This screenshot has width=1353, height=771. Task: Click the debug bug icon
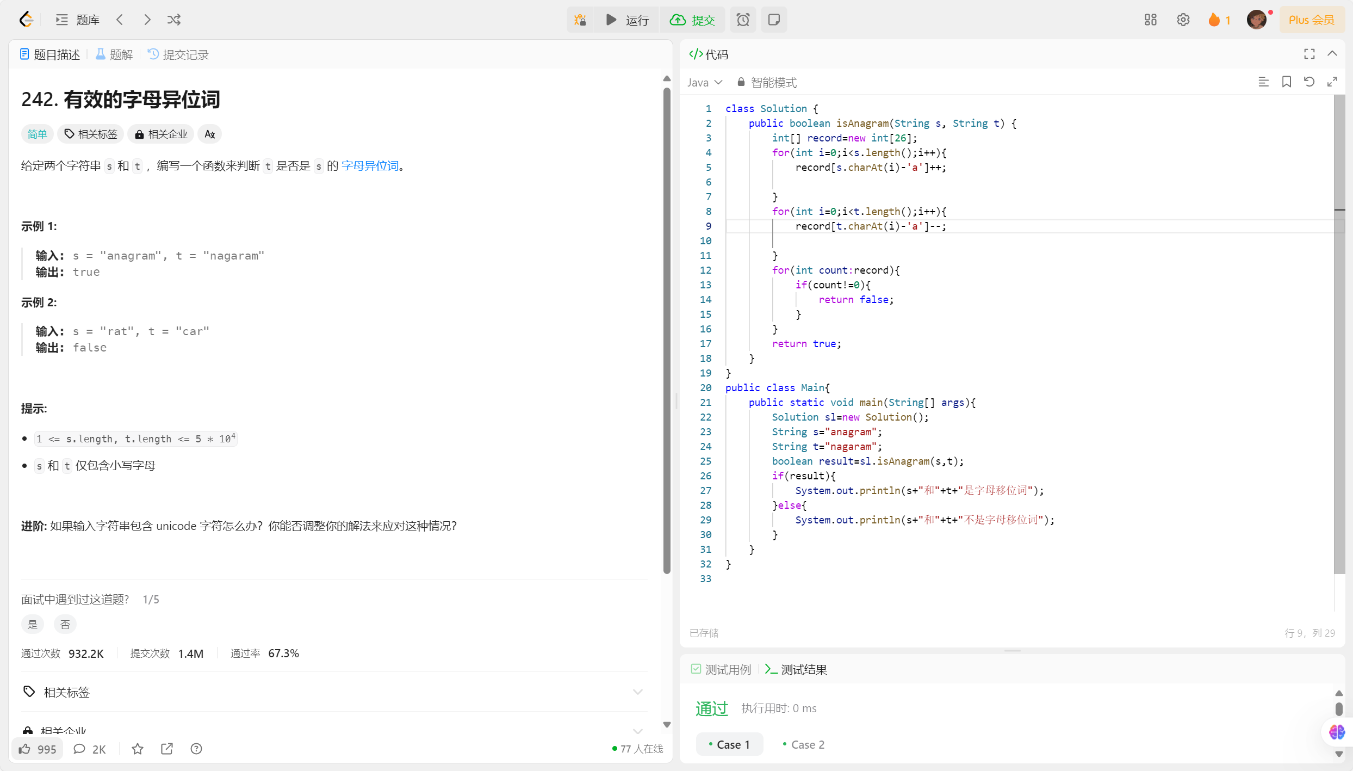tap(580, 20)
